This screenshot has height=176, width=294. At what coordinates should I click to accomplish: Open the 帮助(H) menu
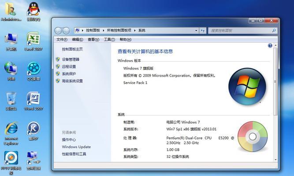pyautogui.click(x=126, y=40)
